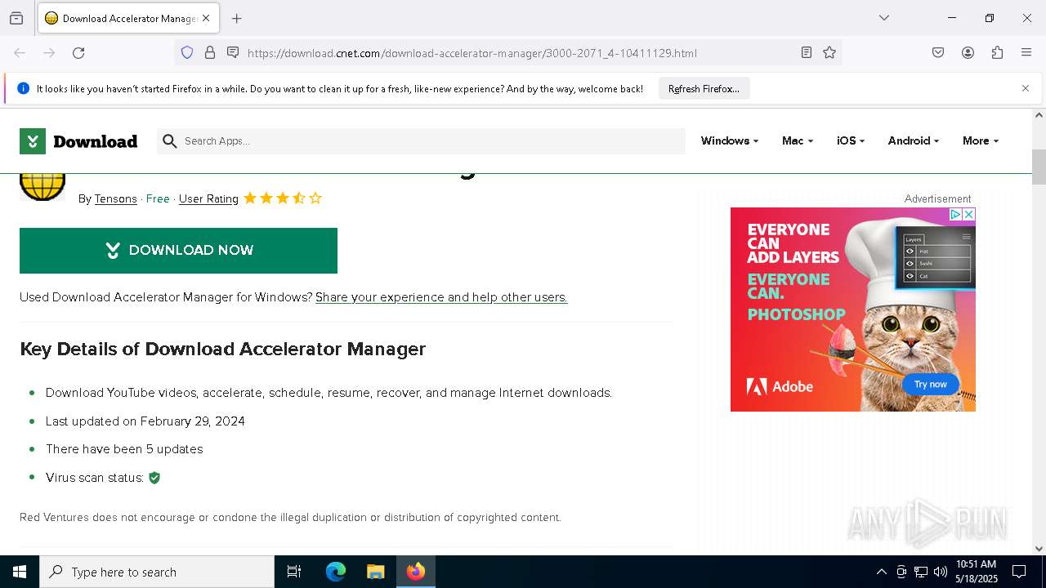Click Try now in Adobe ad
The width and height of the screenshot is (1046, 588).
[930, 384]
